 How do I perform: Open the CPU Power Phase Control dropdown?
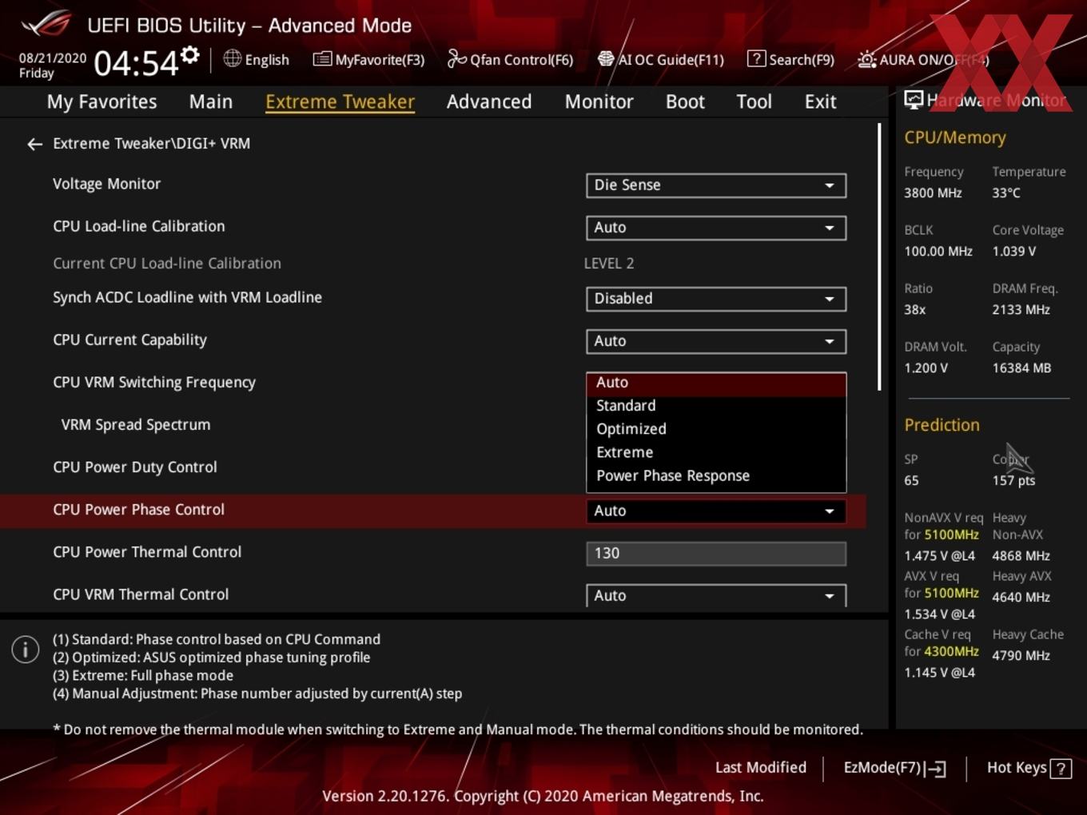(x=716, y=511)
